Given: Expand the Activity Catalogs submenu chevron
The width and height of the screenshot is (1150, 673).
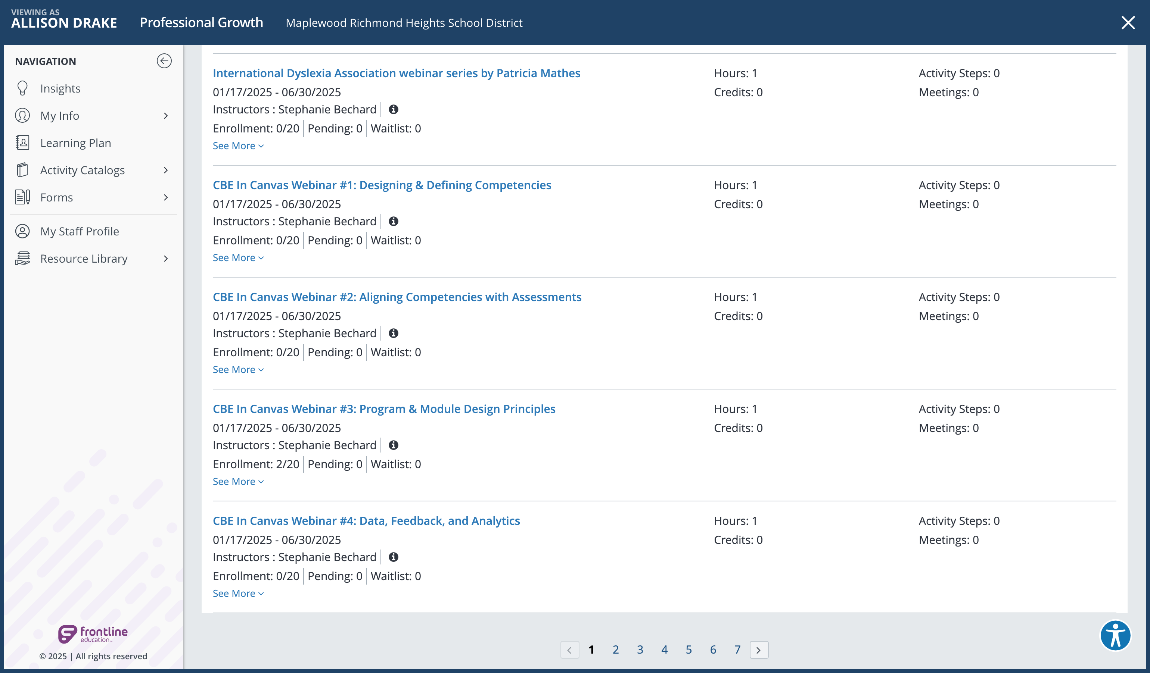Looking at the screenshot, I should pyautogui.click(x=166, y=170).
